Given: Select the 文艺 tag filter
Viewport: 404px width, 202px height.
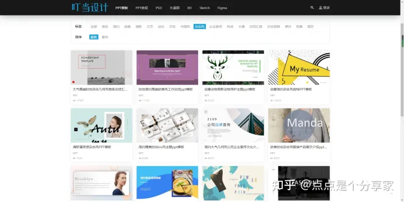Looking at the screenshot, I should coord(150,26).
